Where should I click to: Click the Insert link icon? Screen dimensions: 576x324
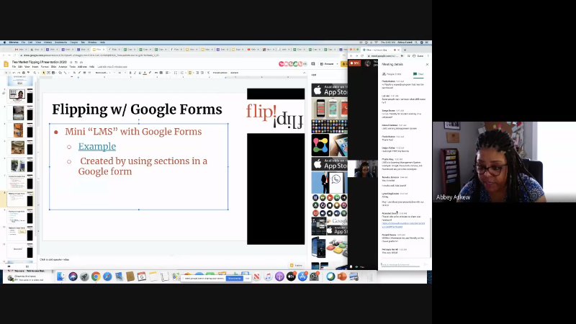click(156, 73)
